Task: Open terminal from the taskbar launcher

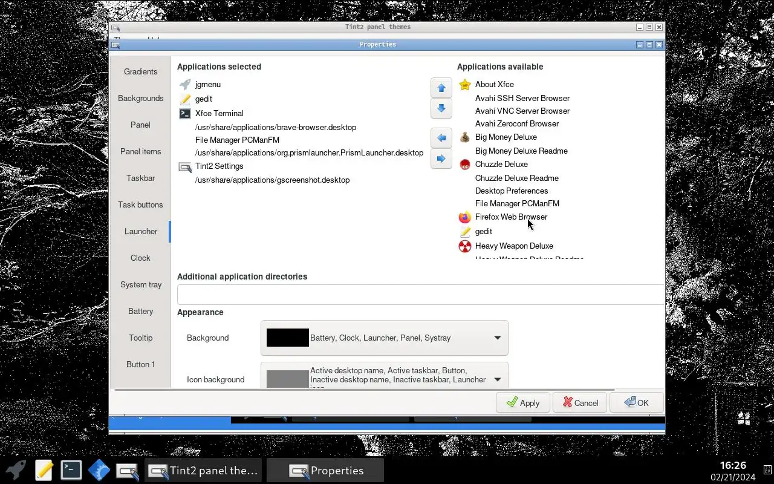Action: [x=71, y=470]
